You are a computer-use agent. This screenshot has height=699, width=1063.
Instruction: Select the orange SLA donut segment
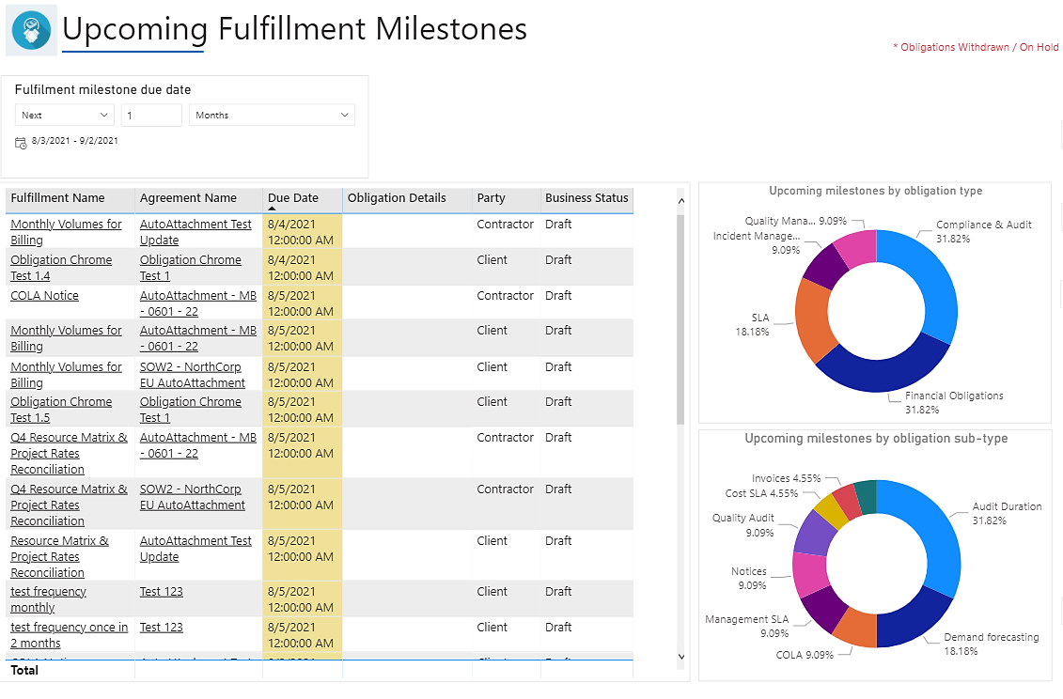click(814, 319)
